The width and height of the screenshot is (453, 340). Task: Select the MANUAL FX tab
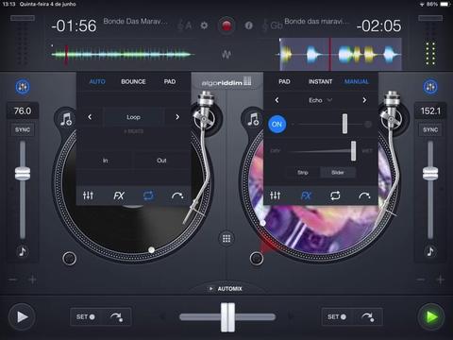click(357, 81)
